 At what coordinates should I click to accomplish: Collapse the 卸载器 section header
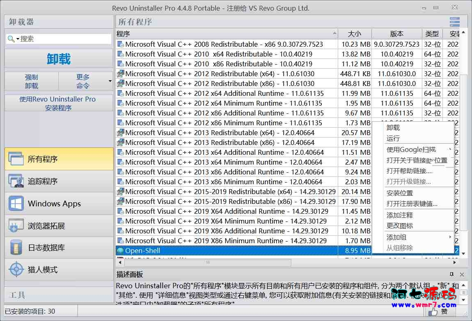coord(59,22)
